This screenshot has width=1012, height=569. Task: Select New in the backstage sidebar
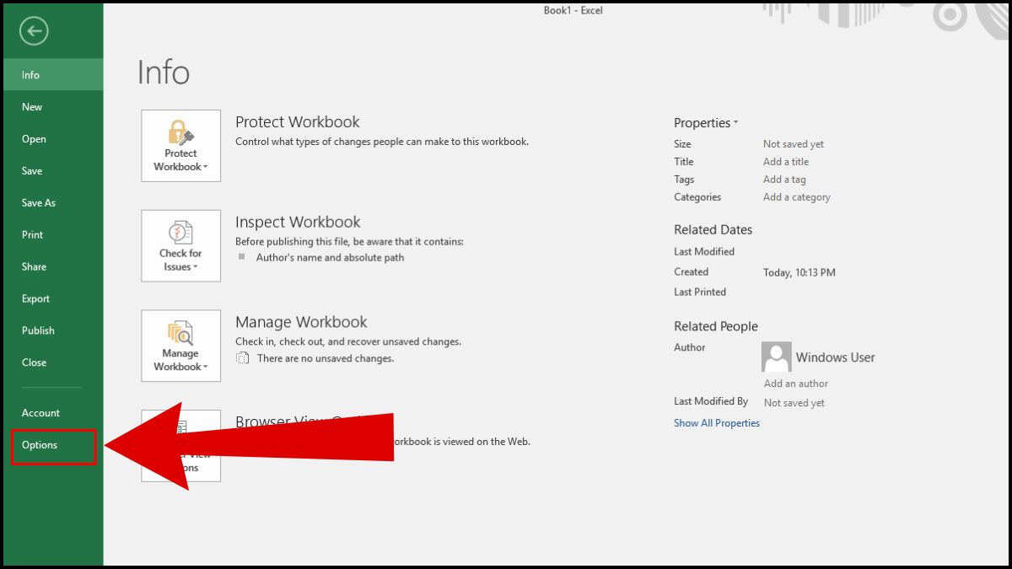pos(53,107)
